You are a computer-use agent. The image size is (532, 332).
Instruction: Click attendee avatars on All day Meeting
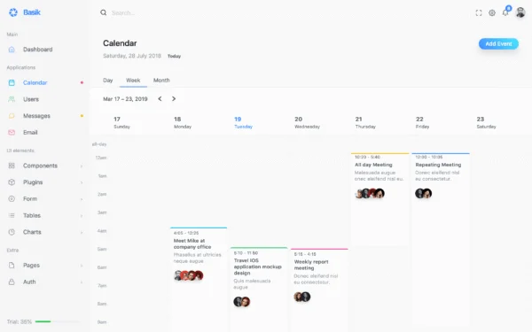tap(370, 193)
